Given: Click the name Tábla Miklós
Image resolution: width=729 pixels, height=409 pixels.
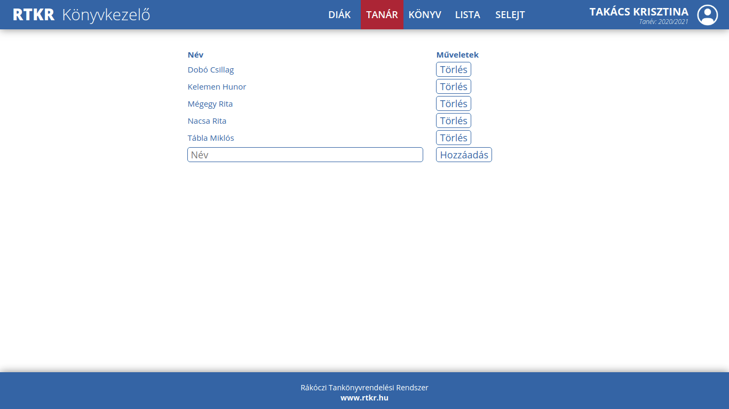Looking at the screenshot, I should (x=211, y=138).
